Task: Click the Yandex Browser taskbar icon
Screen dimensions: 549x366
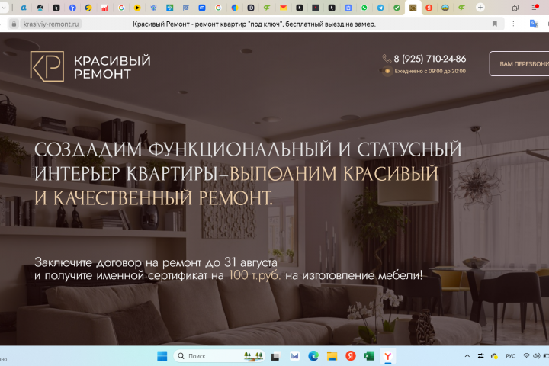Action: click(x=387, y=356)
